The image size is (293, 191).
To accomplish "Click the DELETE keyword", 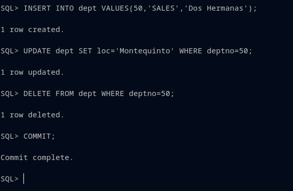I will tap(37, 93).
